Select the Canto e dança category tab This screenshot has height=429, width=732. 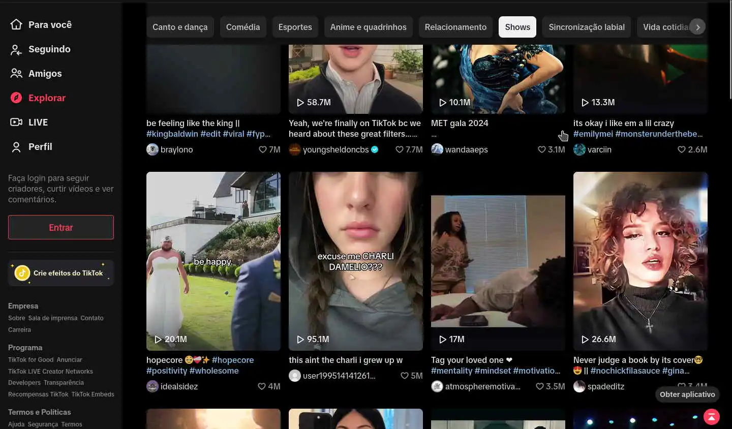(x=180, y=27)
